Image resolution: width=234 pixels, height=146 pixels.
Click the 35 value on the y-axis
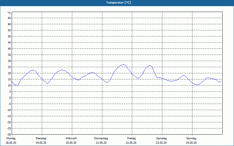[9, 55]
